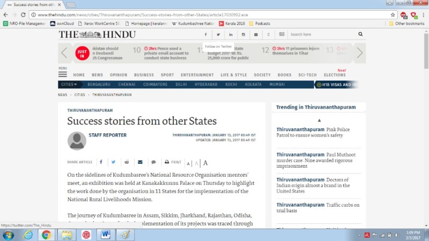
Task: Open article comments bubble icon
Action: pyautogui.click(x=153, y=162)
